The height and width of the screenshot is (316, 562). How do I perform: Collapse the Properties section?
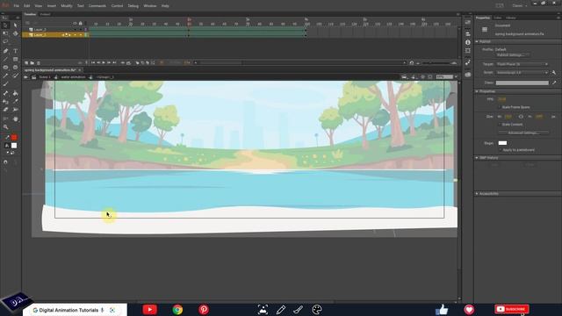tap(477, 91)
